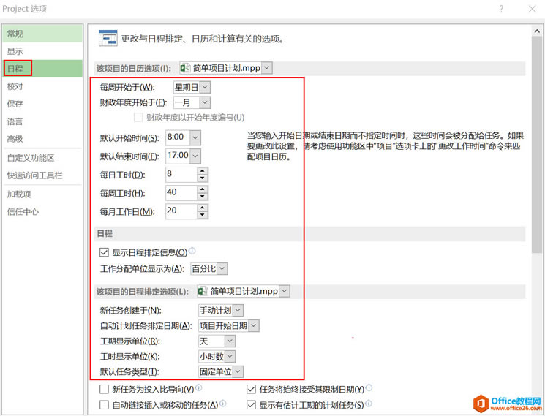Increase 每日工时 with up arrow
Screen dimensions: 545x416
point(203,171)
